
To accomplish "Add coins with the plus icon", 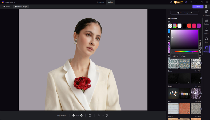I will click(182, 2).
